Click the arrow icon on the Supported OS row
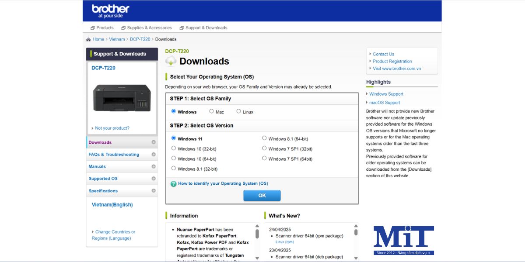Screen dimensions: 525x262 tap(154, 179)
